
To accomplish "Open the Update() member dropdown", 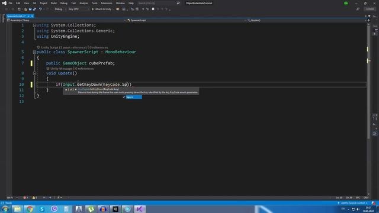I will click(307, 21).
